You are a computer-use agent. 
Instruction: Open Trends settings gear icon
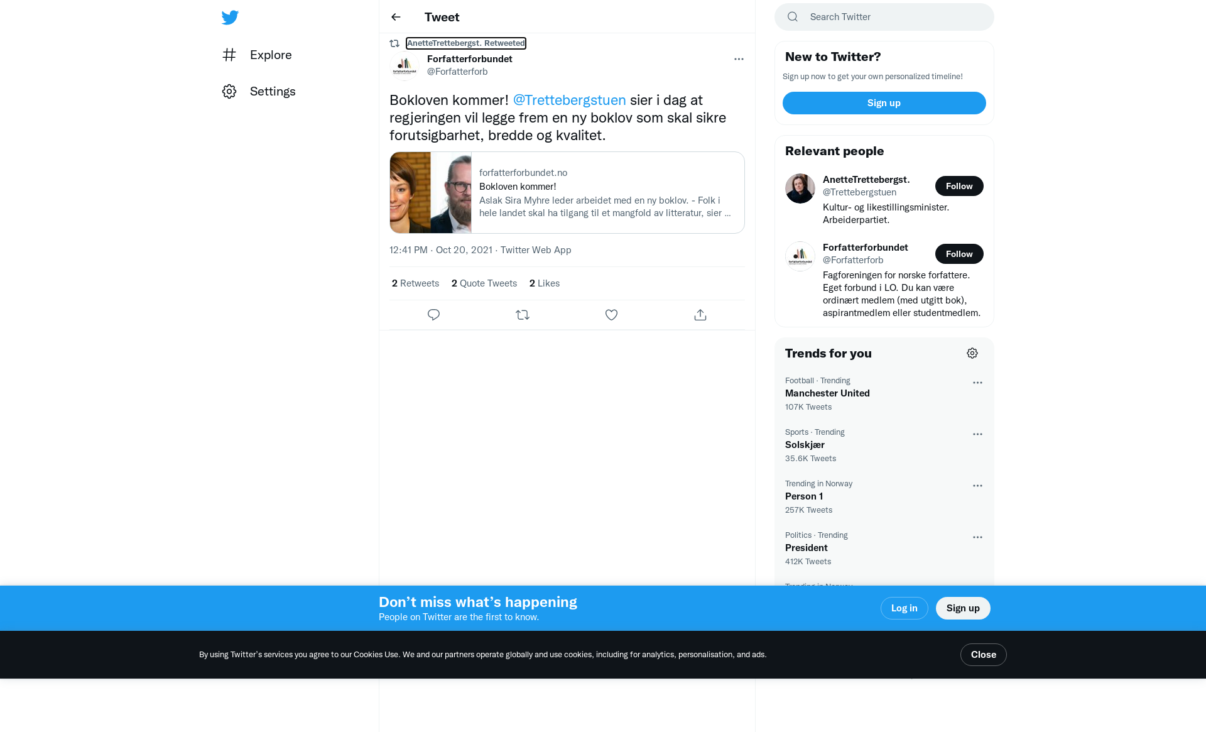(x=972, y=353)
